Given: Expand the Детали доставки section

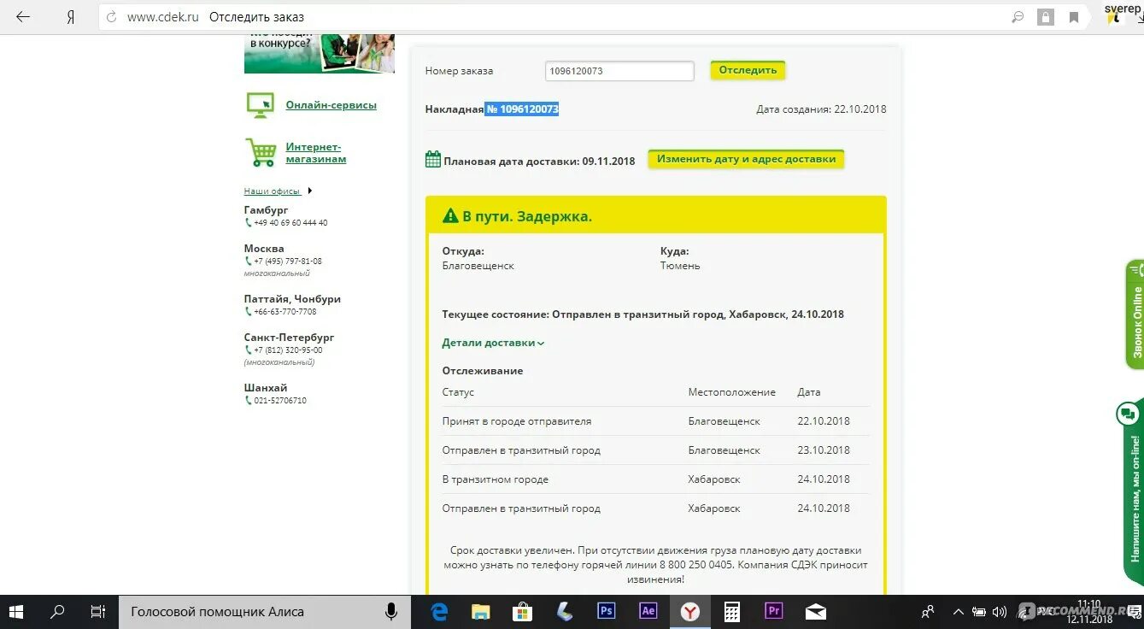Looking at the screenshot, I should [493, 343].
